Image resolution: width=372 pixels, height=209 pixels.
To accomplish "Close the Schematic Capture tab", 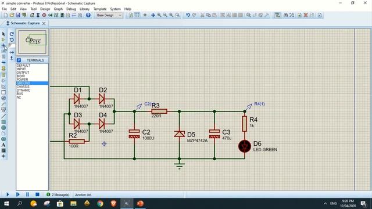I will (x=44, y=23).
